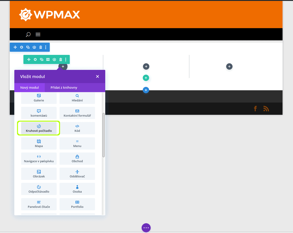
Task: Save row to library via green toolbar power icon
Action: (x=54, y=59)
